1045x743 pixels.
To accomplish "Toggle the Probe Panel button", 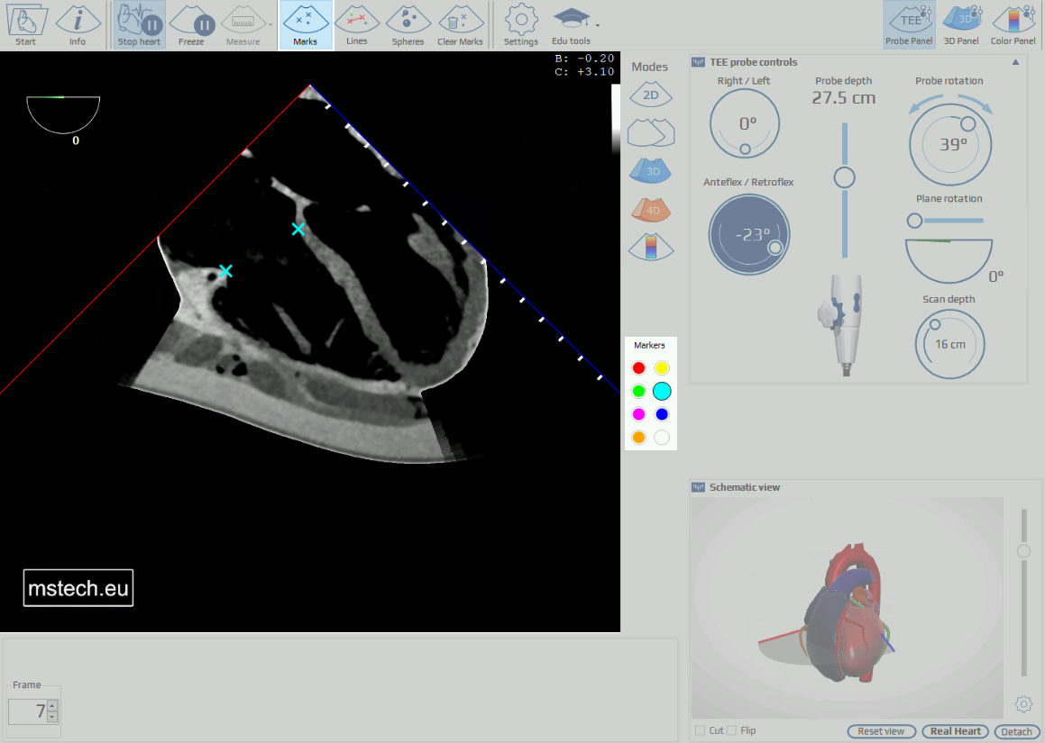I will (x=909, y=24).
